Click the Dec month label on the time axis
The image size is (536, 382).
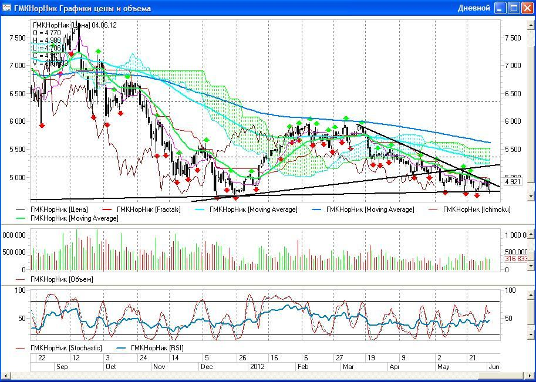pyautogui.click(x=207, y=367)
